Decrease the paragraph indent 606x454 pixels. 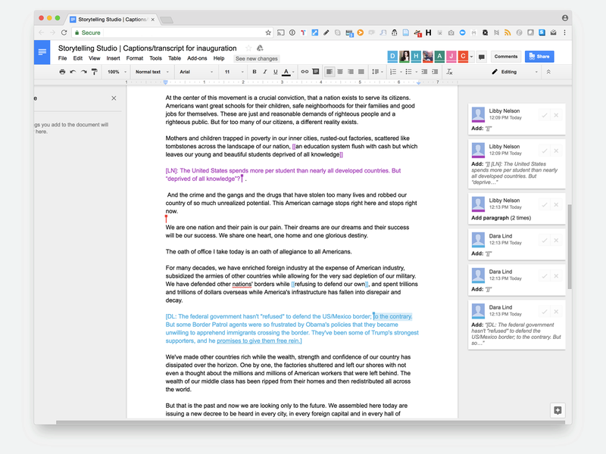click(424, 72)
